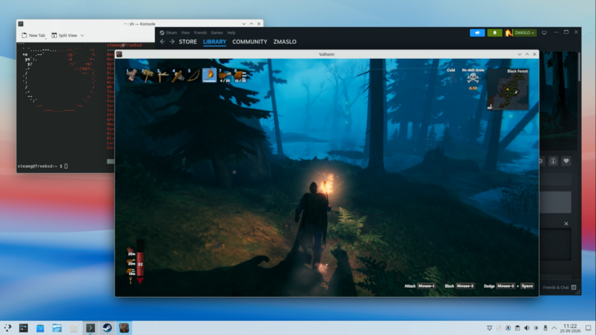Open the Steam Games menu

pyautogui.click(x=217, y=33)
